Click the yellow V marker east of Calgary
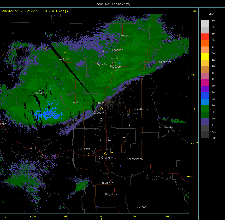 112,153
